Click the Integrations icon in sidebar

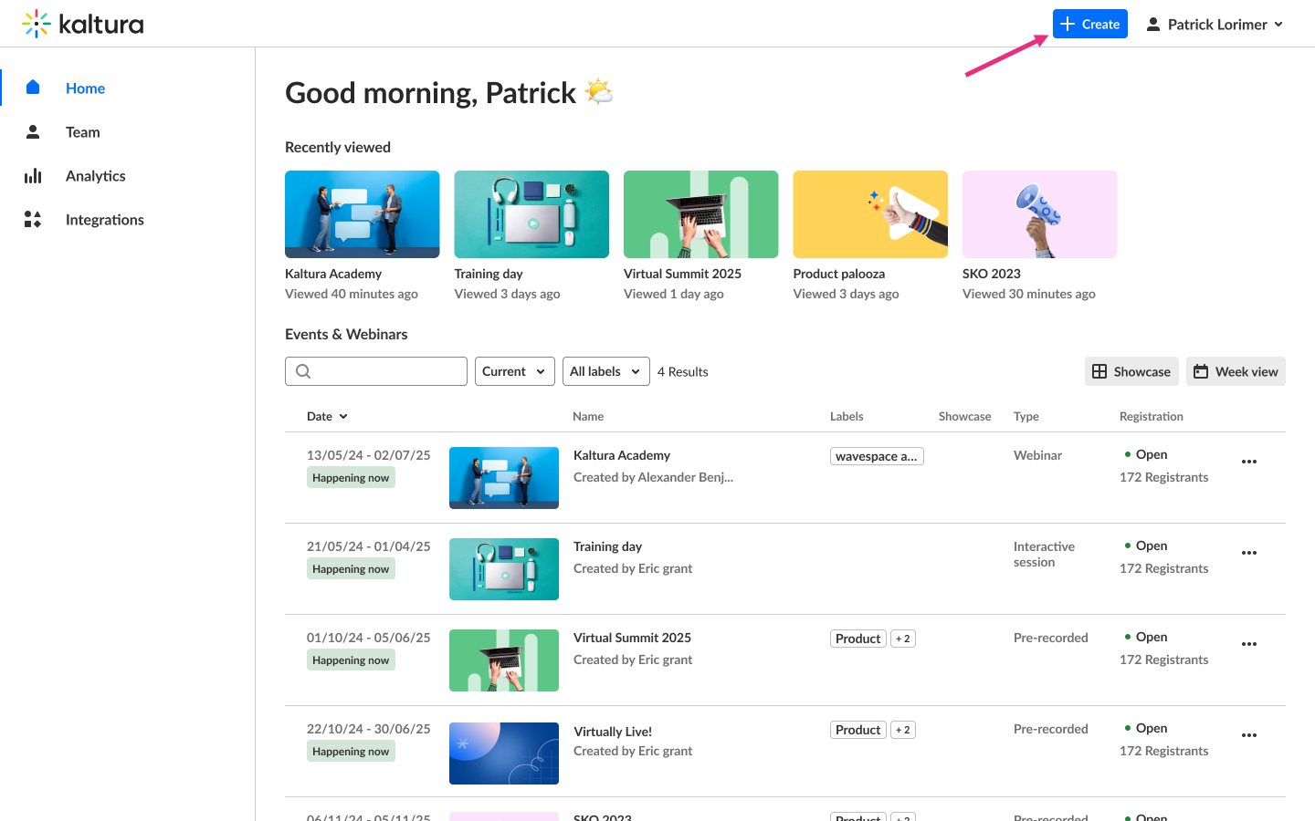(33, 219)
